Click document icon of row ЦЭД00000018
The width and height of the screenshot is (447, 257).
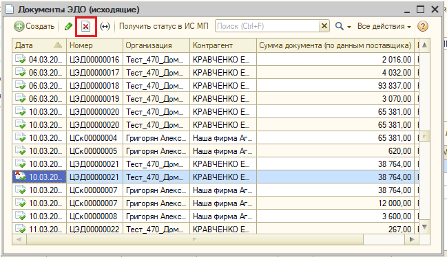coord(20,86)
